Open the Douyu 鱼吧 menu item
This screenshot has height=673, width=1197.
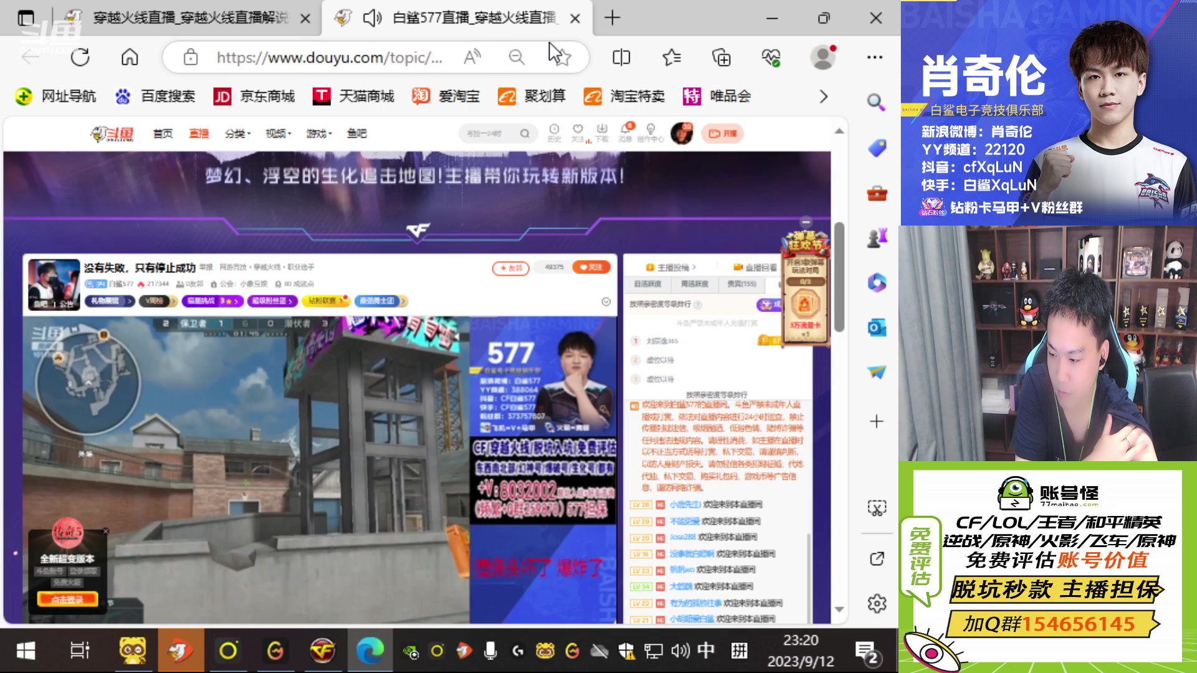[357, 133]
